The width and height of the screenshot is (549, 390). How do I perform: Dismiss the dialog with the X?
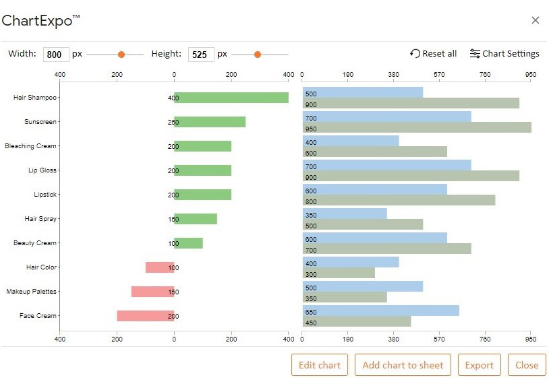[x=536, y=20]
